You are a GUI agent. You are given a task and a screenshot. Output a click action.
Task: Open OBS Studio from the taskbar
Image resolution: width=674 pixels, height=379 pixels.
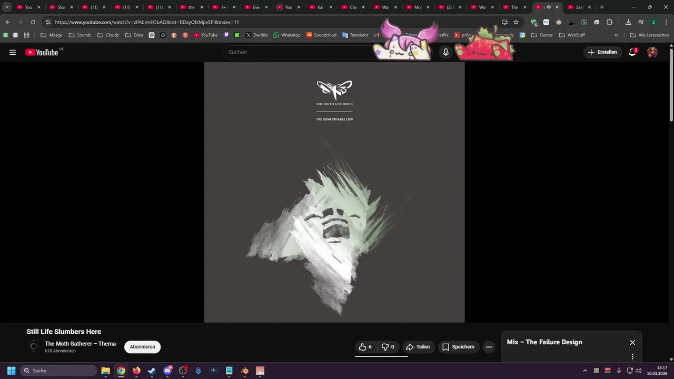click(x=183, y=371)
